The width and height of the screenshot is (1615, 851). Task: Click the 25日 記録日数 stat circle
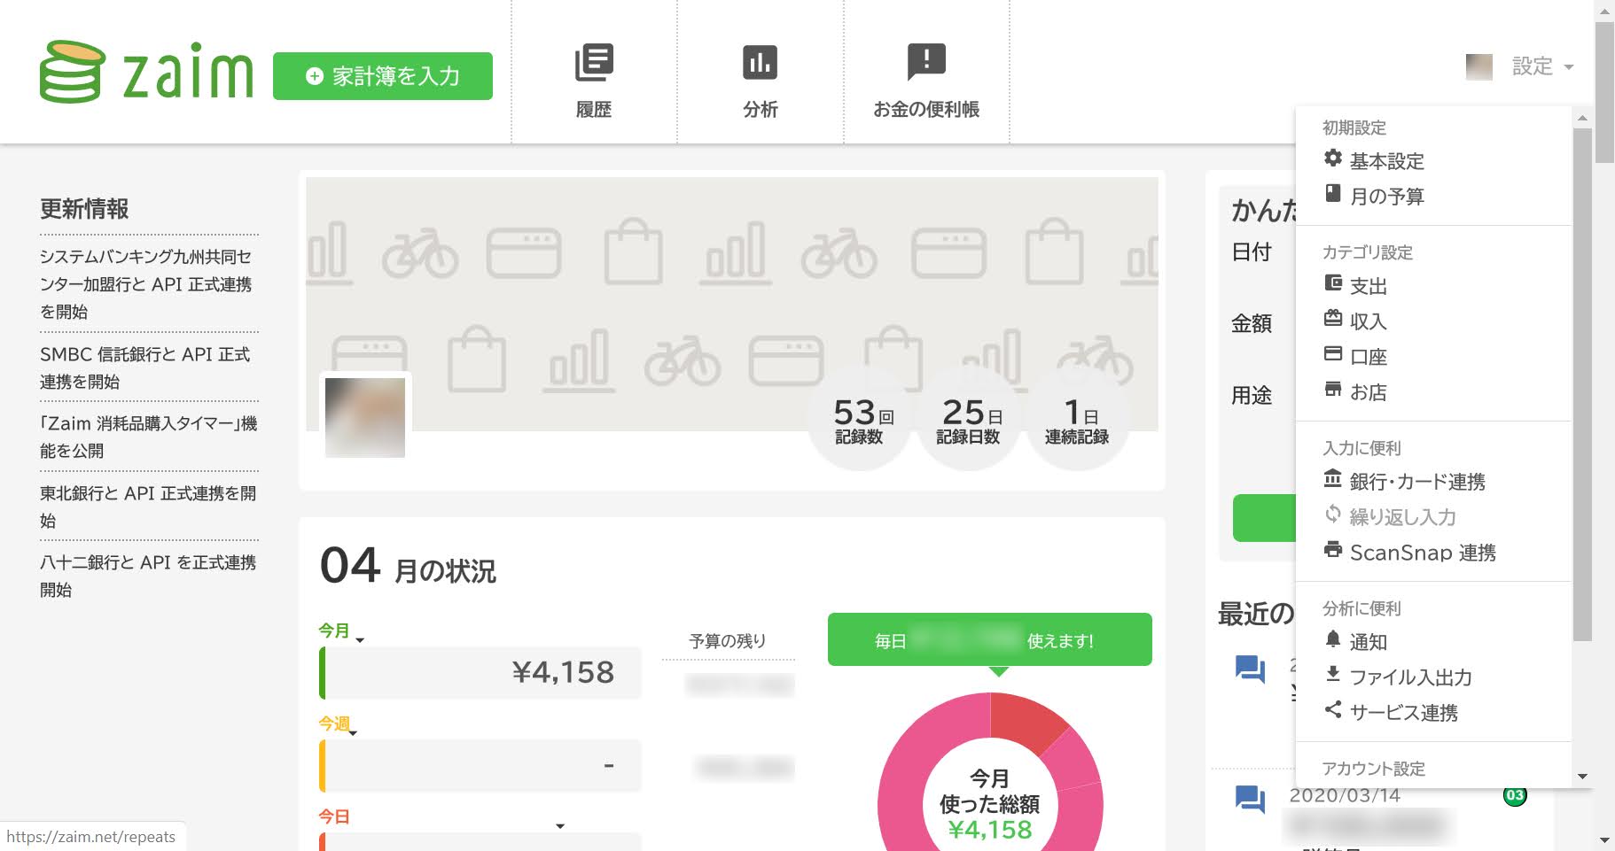[969, 420]
